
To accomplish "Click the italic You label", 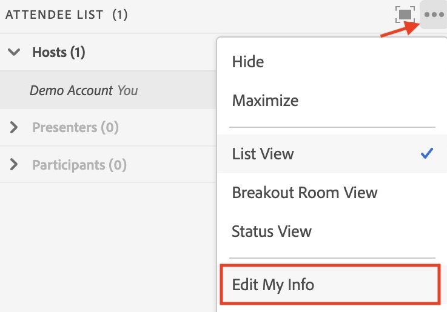I will click(x=127, y=91).
